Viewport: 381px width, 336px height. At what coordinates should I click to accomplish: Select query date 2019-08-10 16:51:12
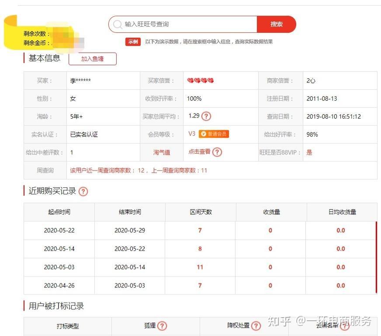tap(334, 116)
